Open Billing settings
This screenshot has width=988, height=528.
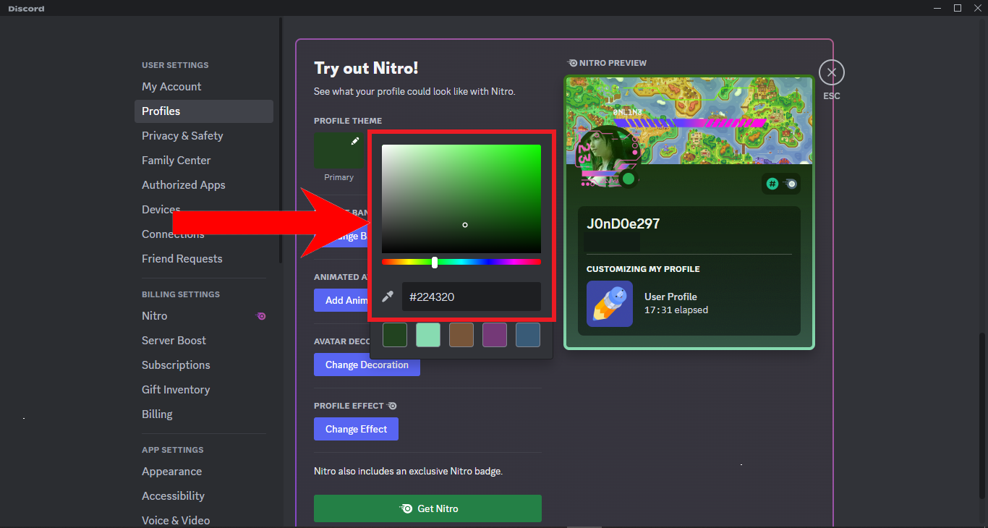point(204,414)
